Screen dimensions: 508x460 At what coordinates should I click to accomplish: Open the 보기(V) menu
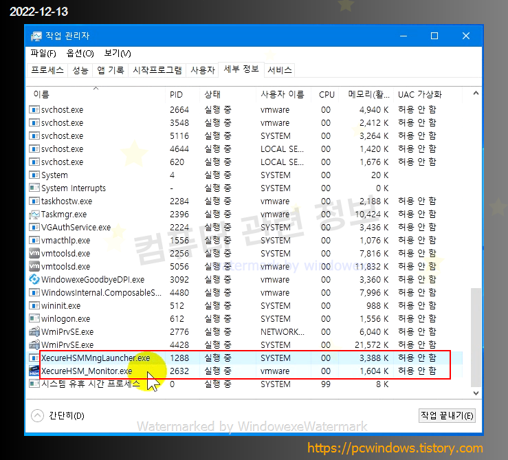[x=118, y=54]
